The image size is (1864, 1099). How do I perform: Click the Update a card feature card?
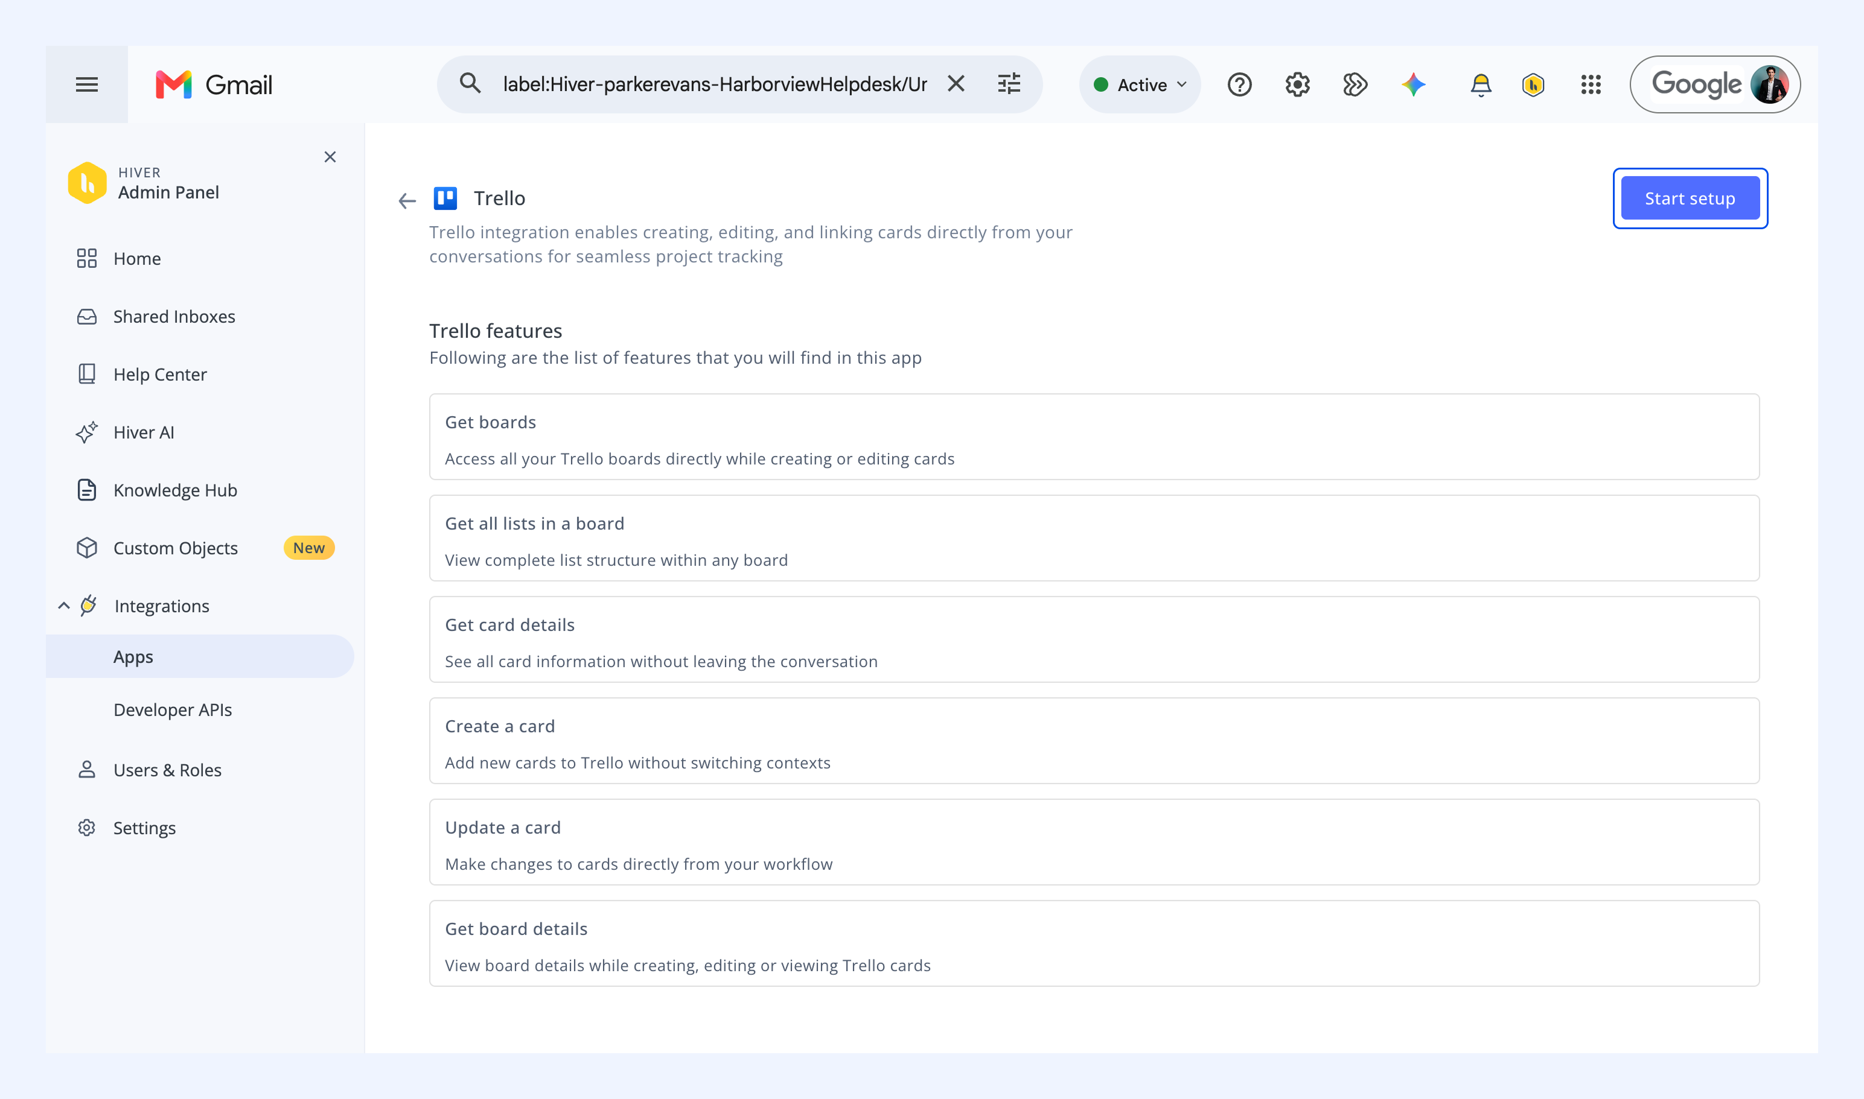click(x=1094, y=842)
